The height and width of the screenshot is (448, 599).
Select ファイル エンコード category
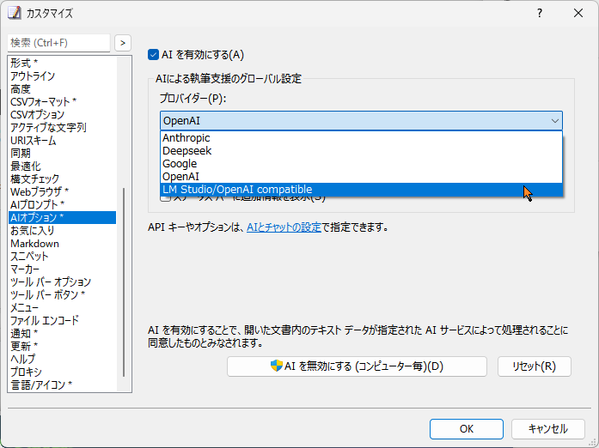tap(62, 320)
